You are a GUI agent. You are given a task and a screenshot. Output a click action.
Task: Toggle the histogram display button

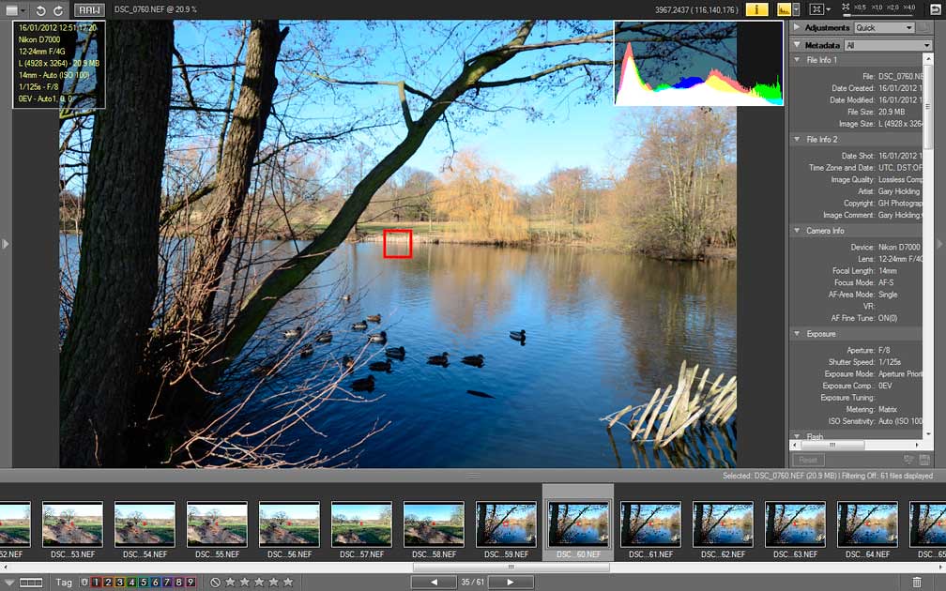point(784,9)
